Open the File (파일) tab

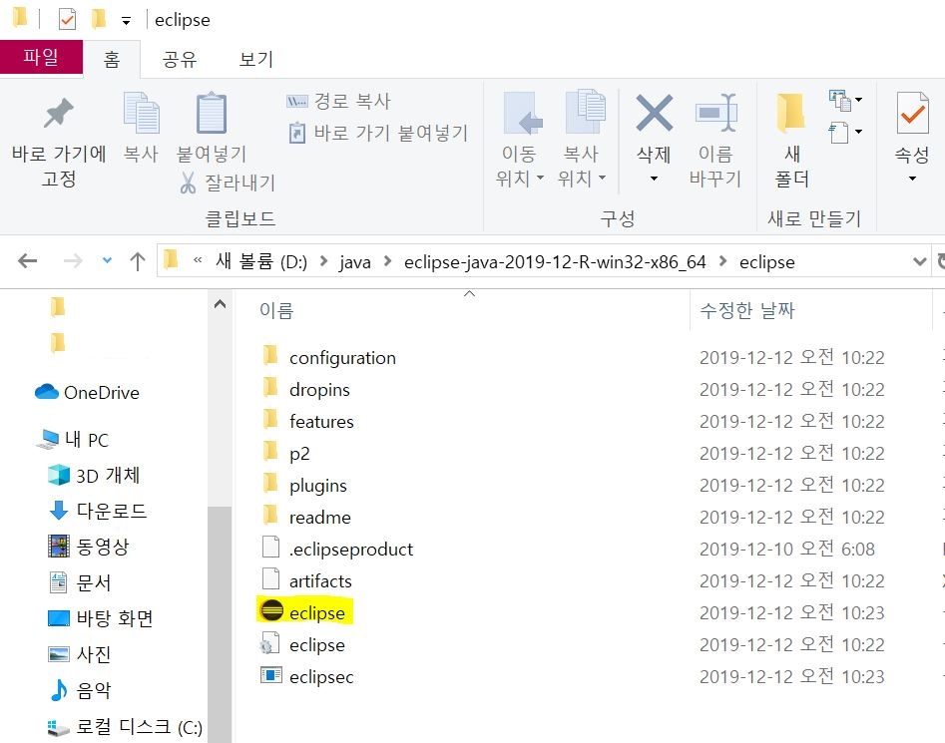(41, 57)
